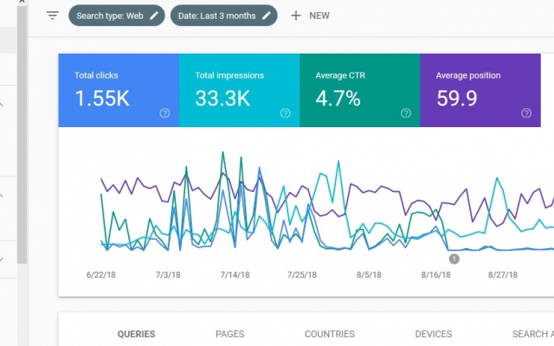
Task: Click plus icon to add new filter
Action: point(296,16)
